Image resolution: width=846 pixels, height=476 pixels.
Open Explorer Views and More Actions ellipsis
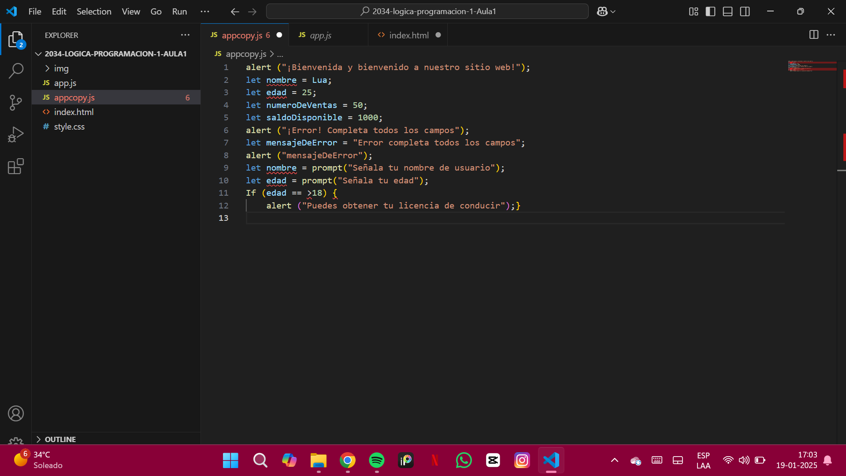pos(185,35)
